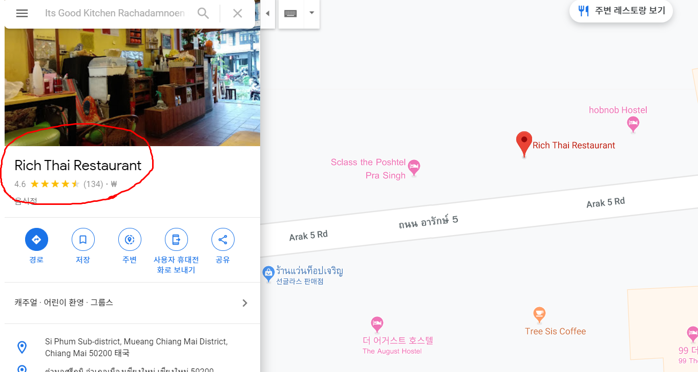
Task: Focus the Its Good Kitchen search field
Action: click(115, 13)
